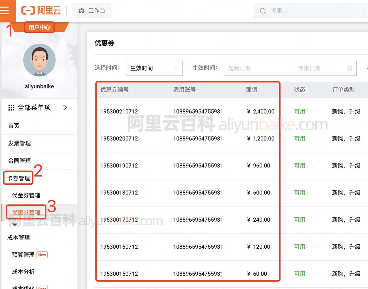Click 优惠券编号 column header
368x289 pixels.
coord(114,90)
